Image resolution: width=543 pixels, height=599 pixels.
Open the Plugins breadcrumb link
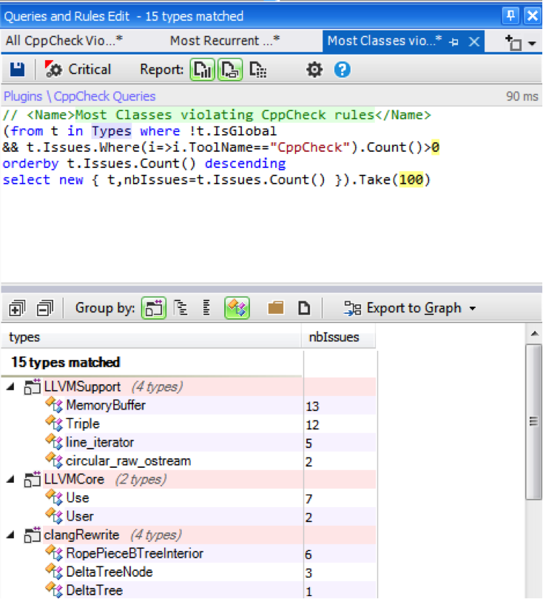point(23,96)
